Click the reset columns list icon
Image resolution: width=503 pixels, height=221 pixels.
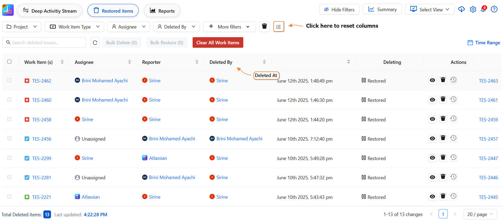[x=278, y=27]
